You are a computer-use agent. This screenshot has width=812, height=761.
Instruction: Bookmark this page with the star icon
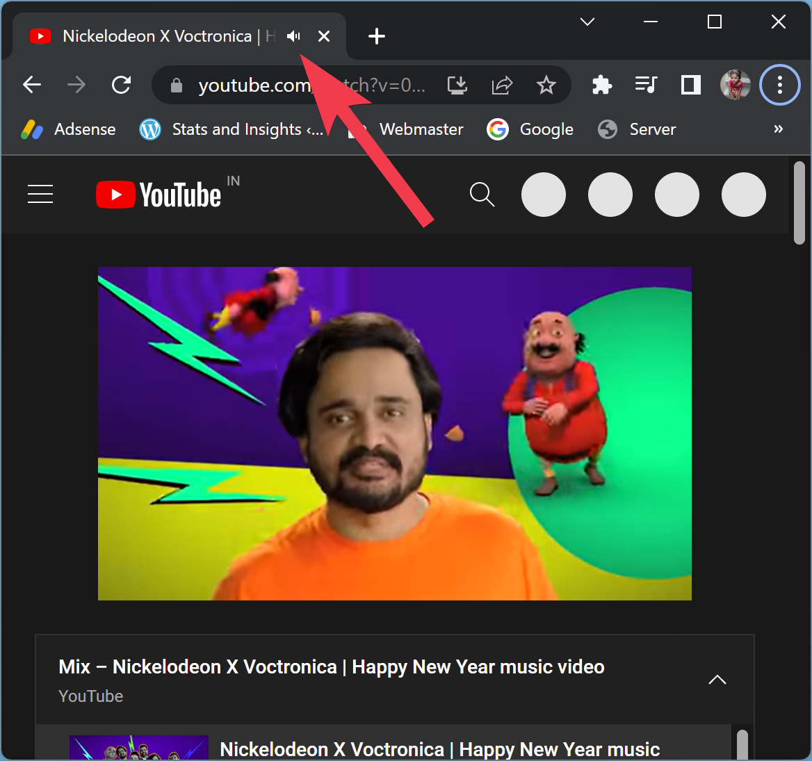tap(546, 85)
